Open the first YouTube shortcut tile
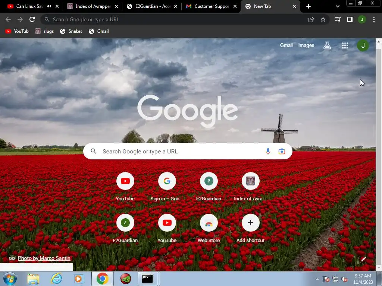Image resolution: width=382 pixels, height=286 pixels. [x=125, y=187]
